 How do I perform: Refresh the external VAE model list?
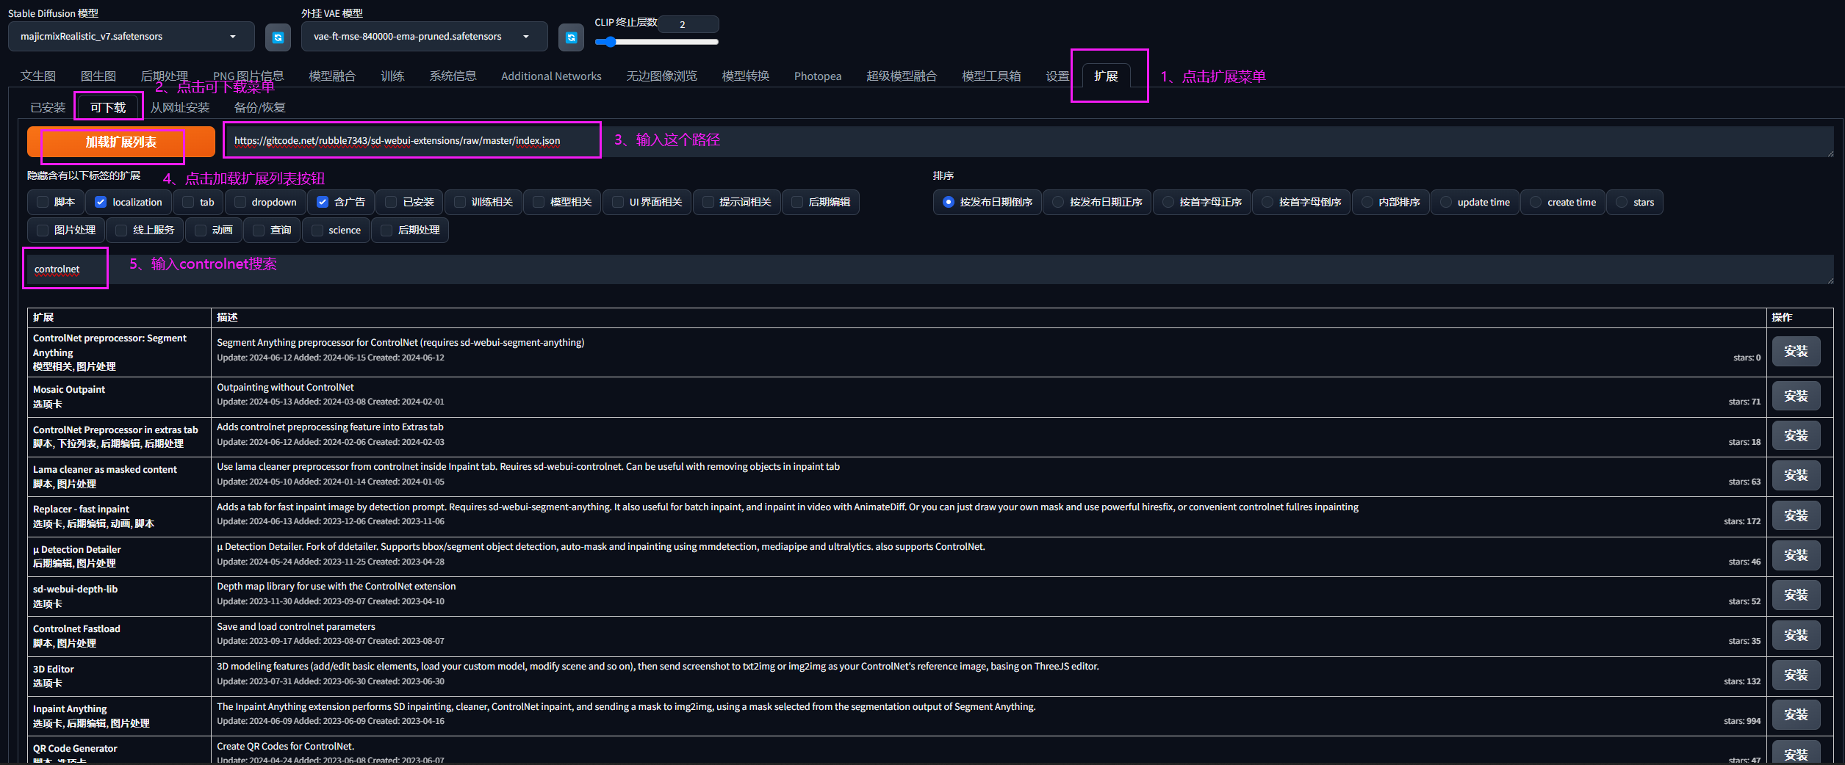pos(571,37)
